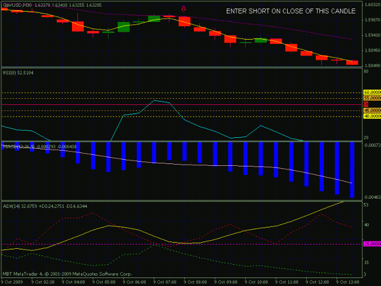Click the 9 Oct 09:00 time label
The image size is (381, 286).
click(226, 282)
